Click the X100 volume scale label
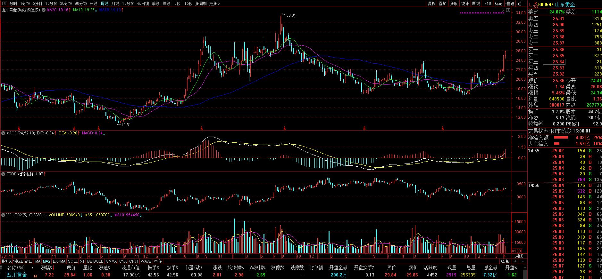The image size is (602, 279). 516,251
